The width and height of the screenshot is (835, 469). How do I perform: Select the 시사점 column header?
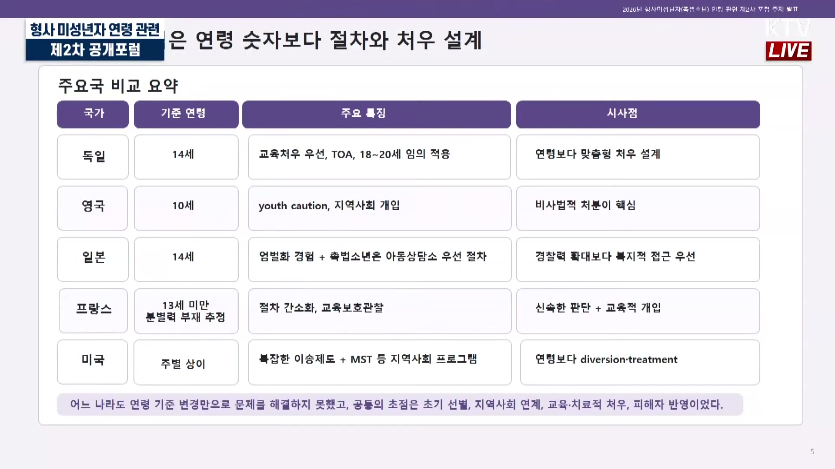click(638, 114)
